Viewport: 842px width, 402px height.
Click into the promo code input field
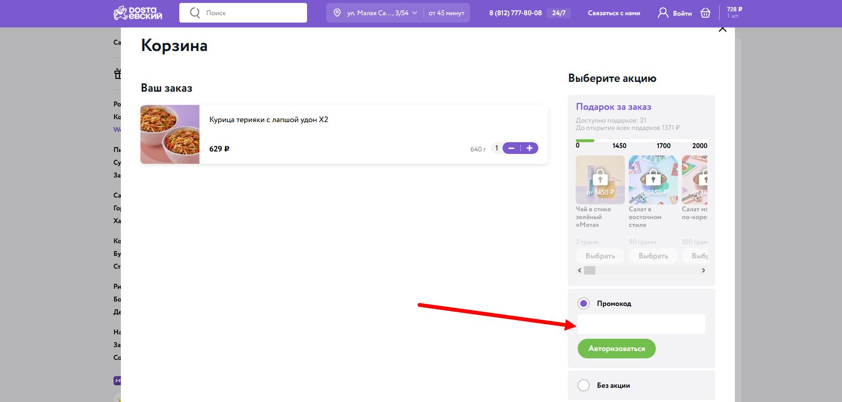tap(641, 324)
